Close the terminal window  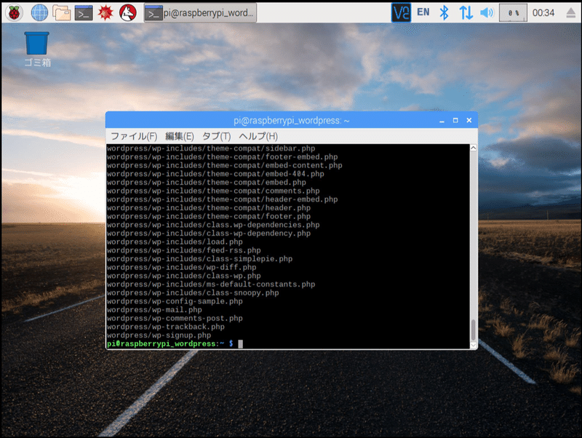tap(469, 121)
